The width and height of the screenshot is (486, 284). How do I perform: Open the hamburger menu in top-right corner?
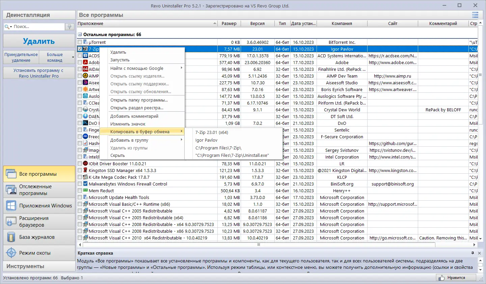click(x=475, y=15)
